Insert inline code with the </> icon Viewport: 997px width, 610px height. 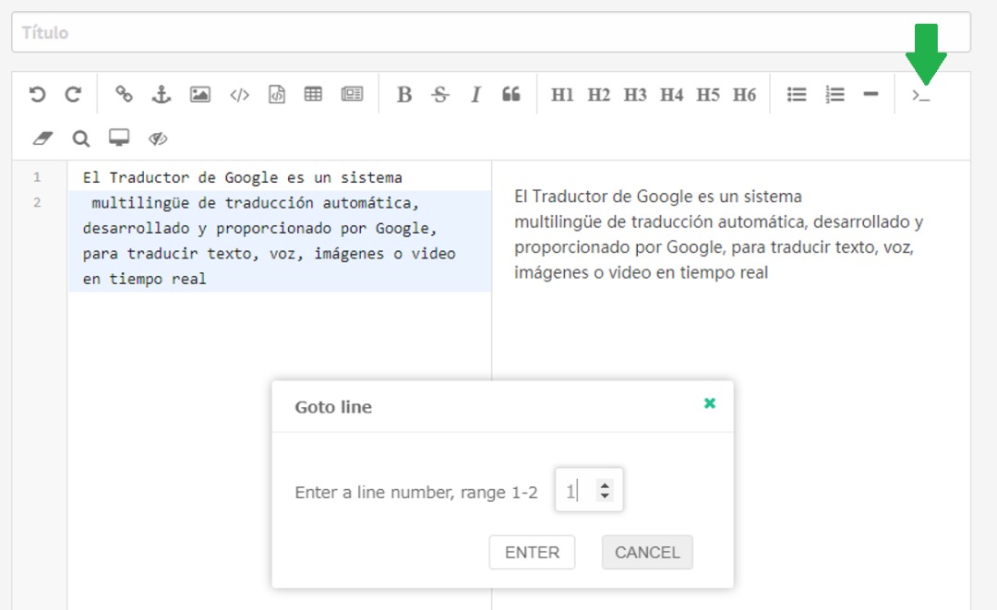[x=239, y=95]
